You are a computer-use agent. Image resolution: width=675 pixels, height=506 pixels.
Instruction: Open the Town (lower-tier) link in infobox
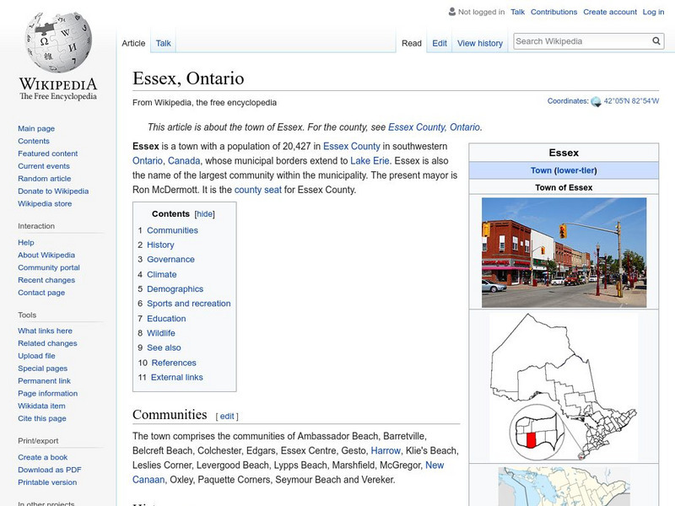565,170
